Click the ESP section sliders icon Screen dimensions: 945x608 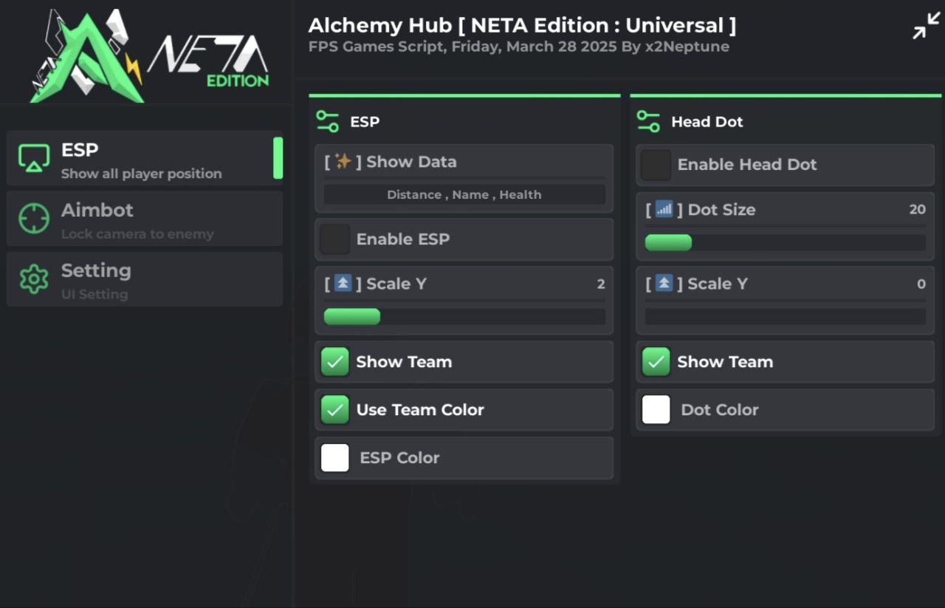click(327, 121)
